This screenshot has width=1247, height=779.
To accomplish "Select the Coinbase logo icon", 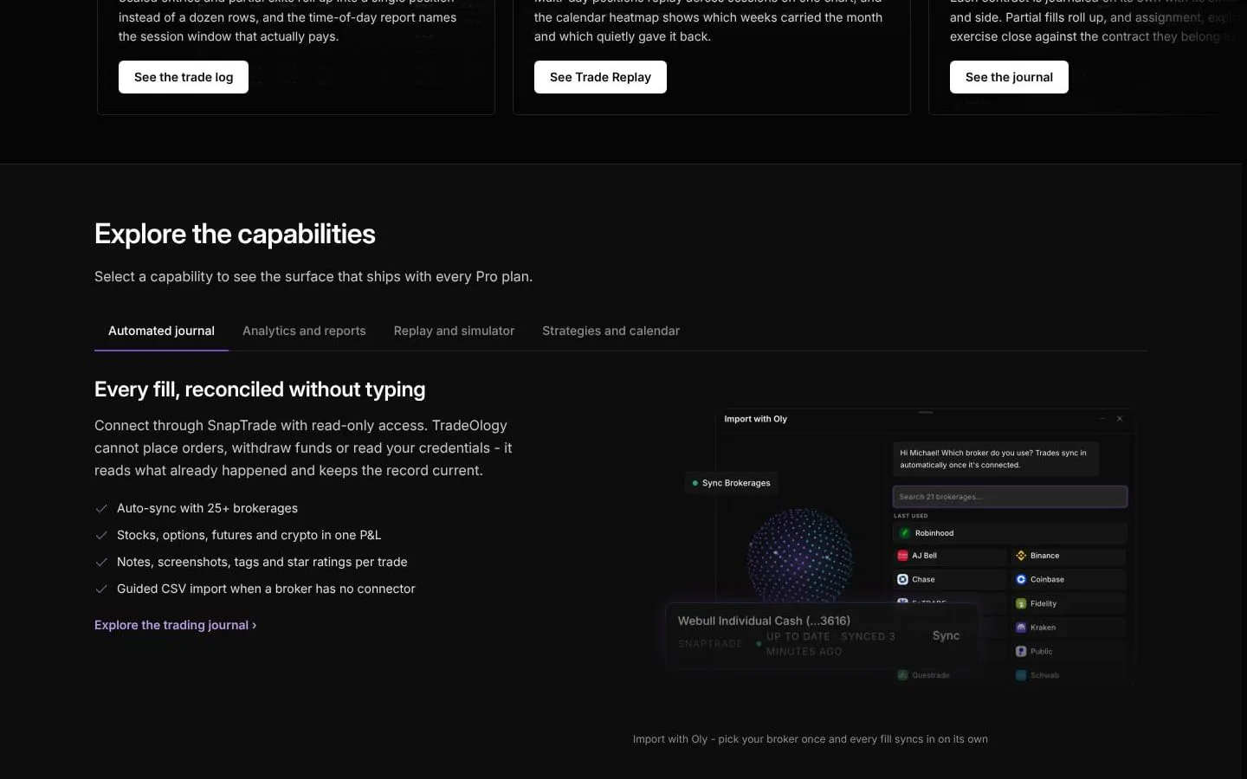I will tap(1021, 580).
